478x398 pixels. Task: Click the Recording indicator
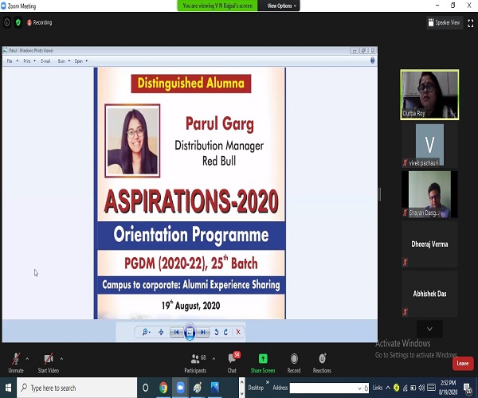click(40, 22)
